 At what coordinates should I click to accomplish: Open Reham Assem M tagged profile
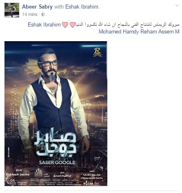click(160, 32)
